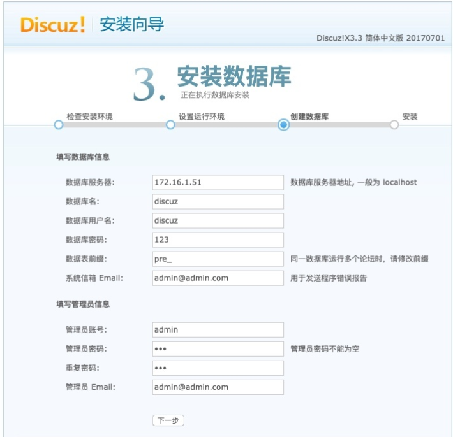Click the large step number 3.
Viewport: 453px width, 437px height.
coord(149,84)
